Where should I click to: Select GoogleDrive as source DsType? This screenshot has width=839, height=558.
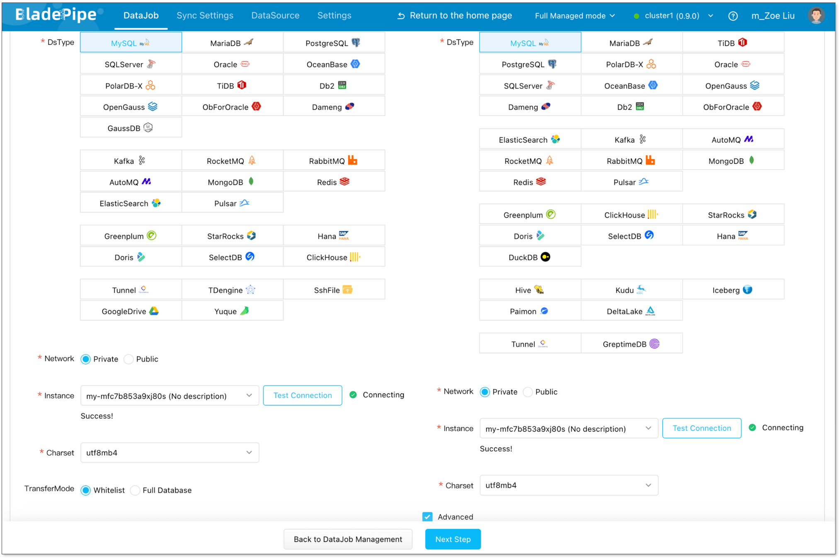point(131,311)
